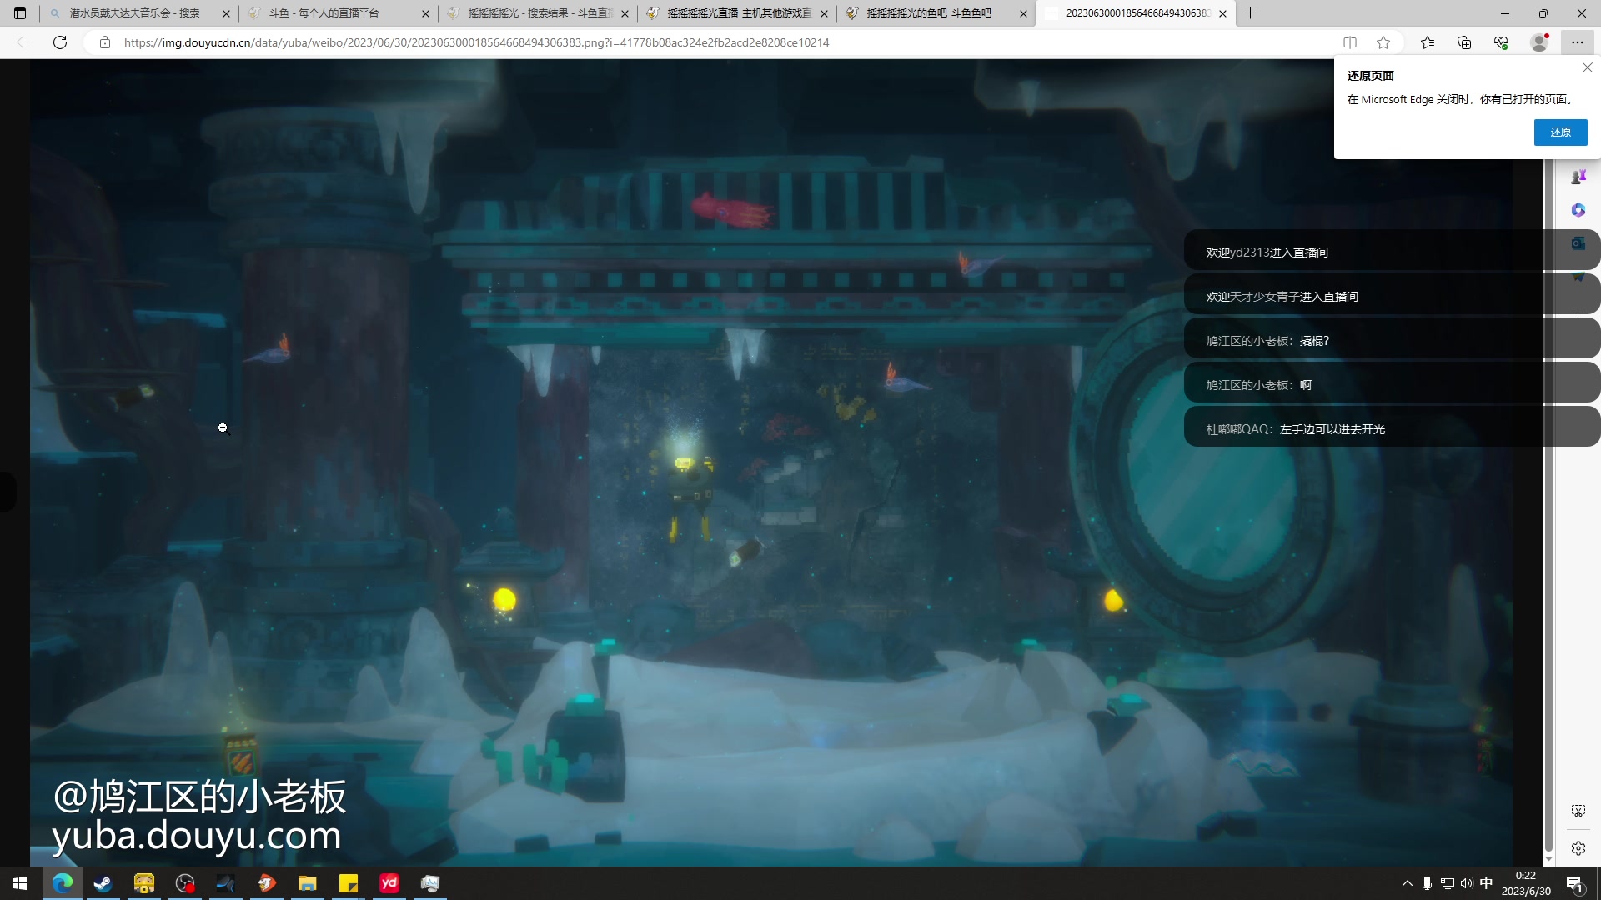This screenshot has height=900, width=1601.
Task: Open the Microsoft 365 sidebar icon
Action: point(1578,210)
